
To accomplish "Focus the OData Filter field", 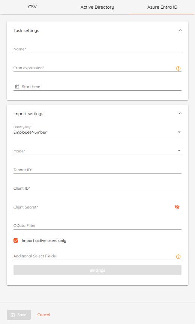I will click(x=97, y=226).
